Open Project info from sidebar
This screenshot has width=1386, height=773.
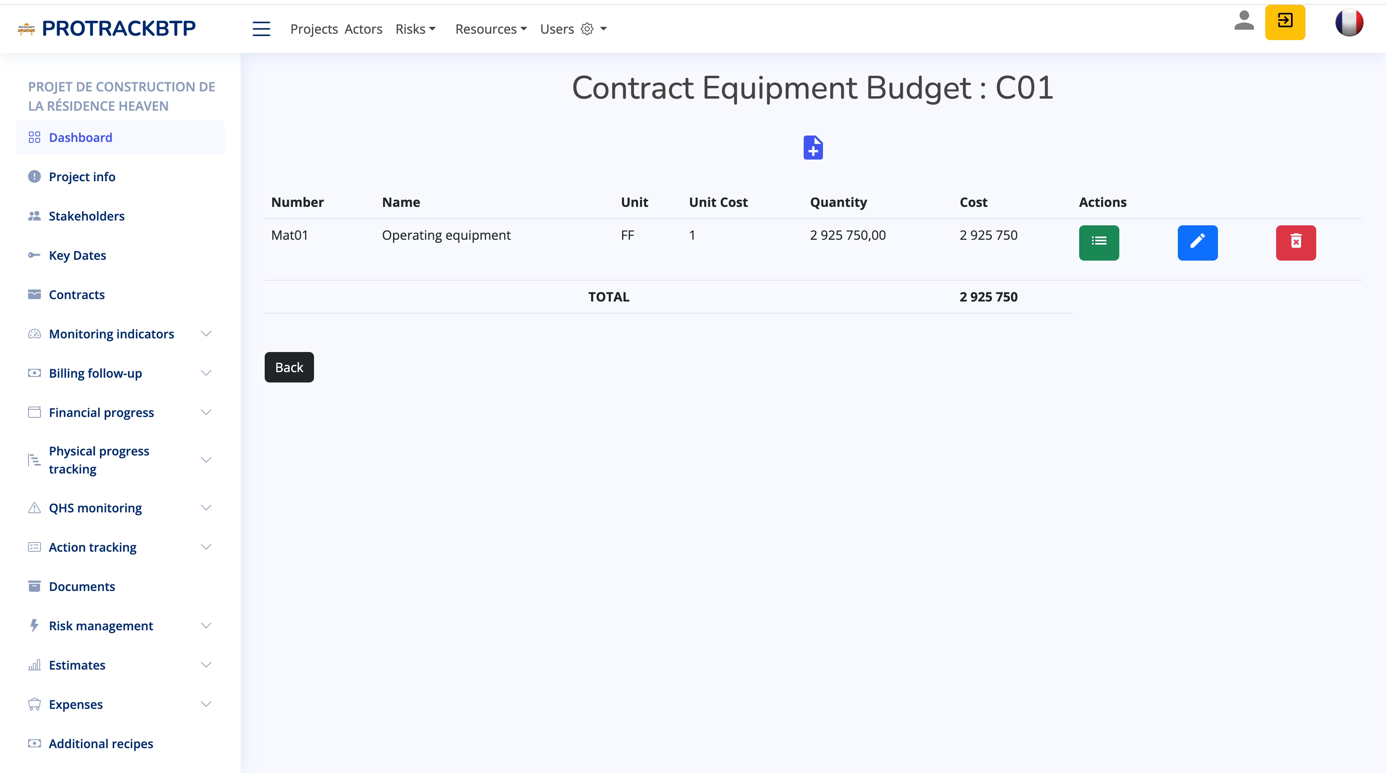[120, 176]
